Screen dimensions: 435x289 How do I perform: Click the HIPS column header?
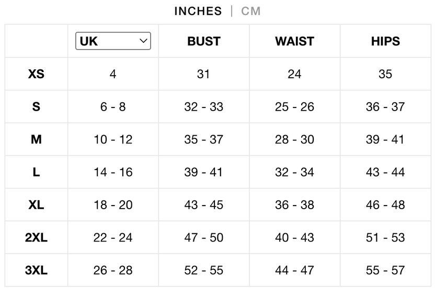coord(385,41)
